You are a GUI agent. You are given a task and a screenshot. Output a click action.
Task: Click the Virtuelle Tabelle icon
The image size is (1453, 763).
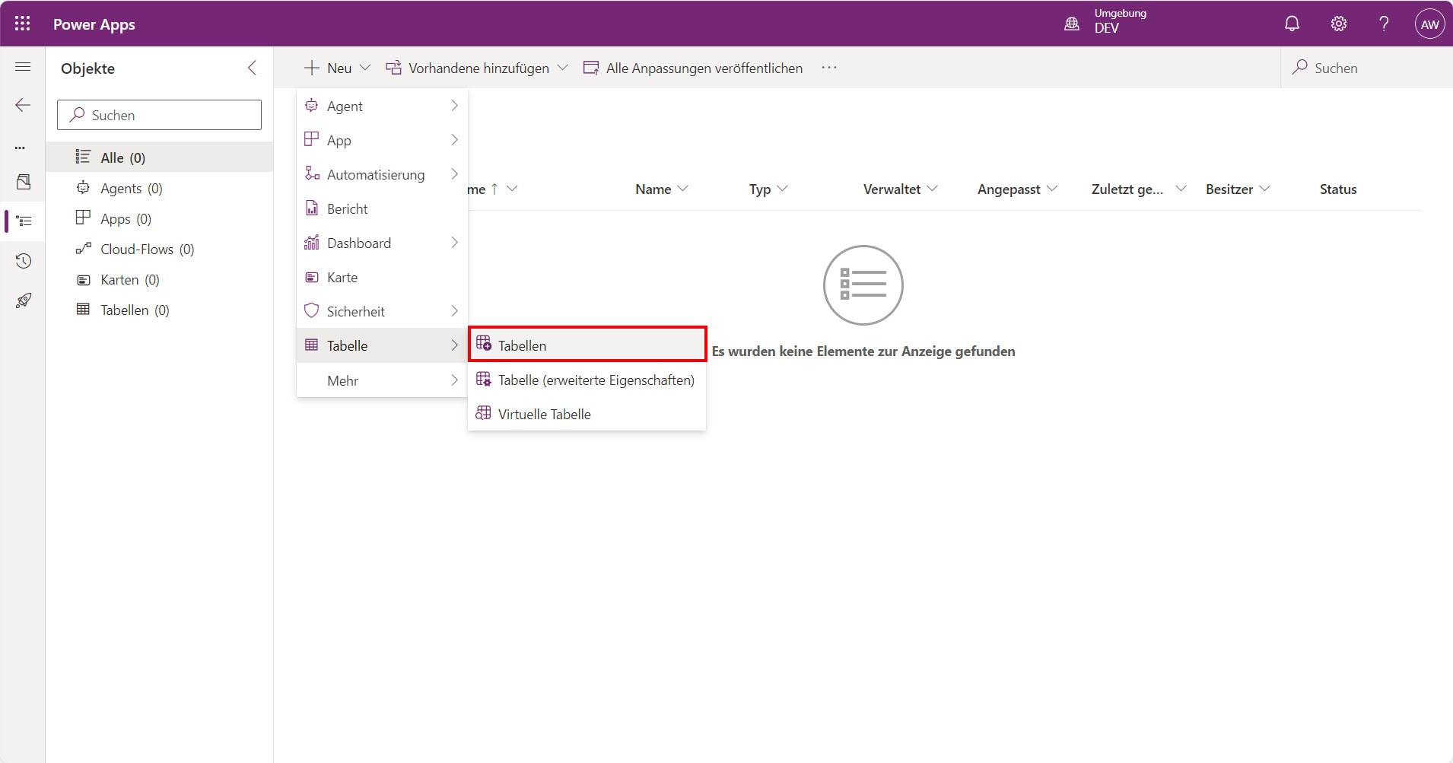[x=483, y=413]
